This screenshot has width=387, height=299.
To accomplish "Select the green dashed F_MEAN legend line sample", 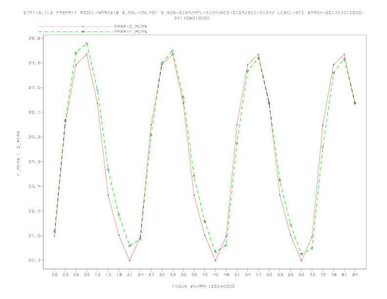I will click(x=76, y=32).
